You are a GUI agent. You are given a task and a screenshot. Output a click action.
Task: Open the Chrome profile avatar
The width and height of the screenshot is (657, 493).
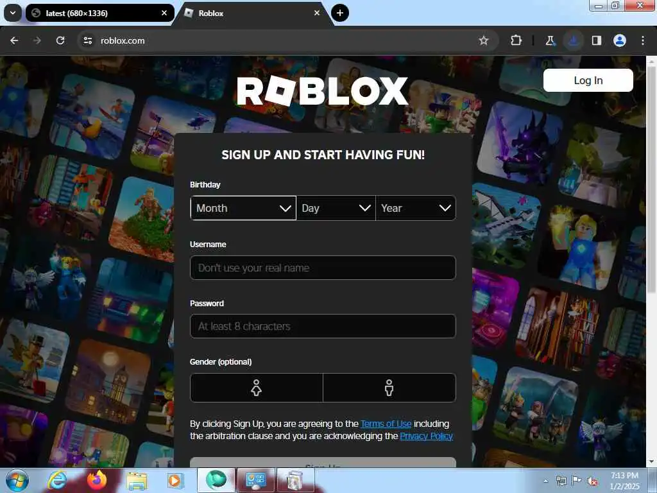[620, 40]
